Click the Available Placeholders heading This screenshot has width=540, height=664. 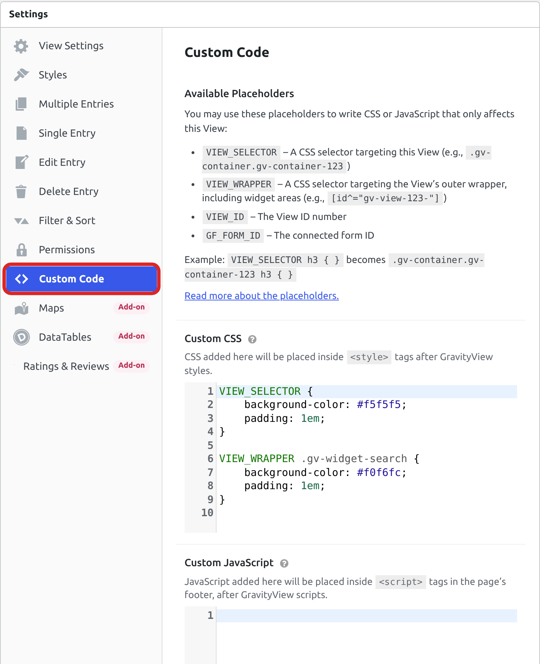(x=239, y=94)
